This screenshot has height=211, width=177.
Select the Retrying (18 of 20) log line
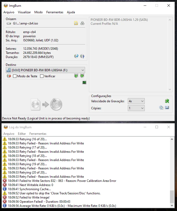click(x=27, y=156)
